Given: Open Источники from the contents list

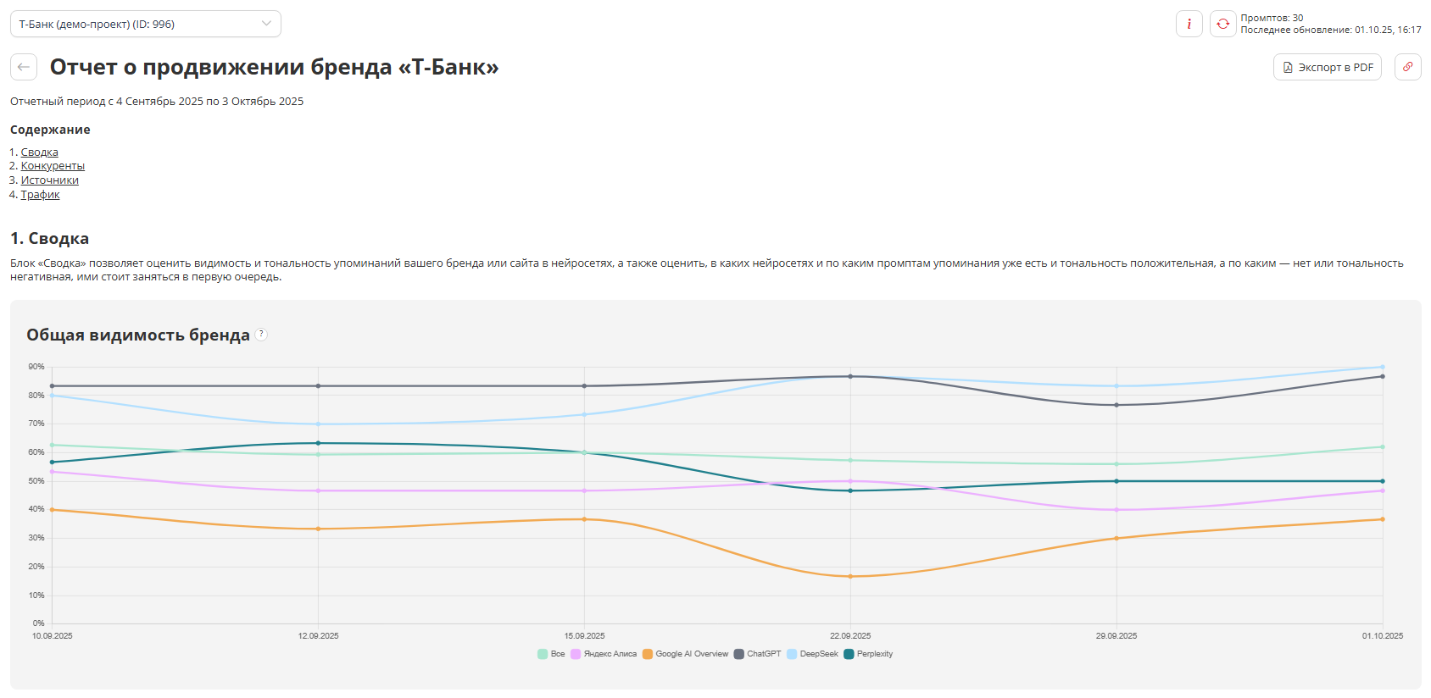Looking at the screenshot, I should pyautogui.click(x=49, y=180).
